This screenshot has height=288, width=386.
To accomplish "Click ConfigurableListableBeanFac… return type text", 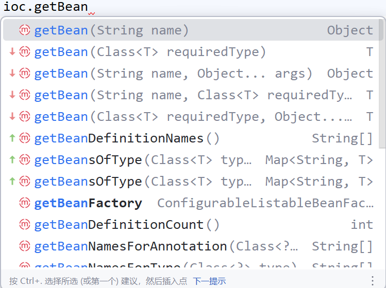I will 265,203.
